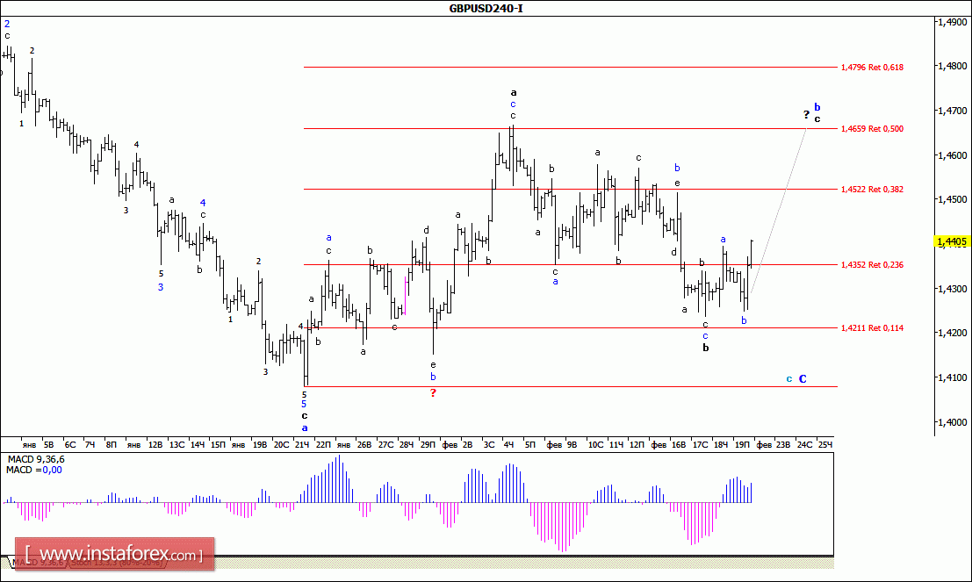The width and height of the screenshot is (972, 582).
Task: Click the 1,4900 price axis label
Action: pos(952,22)
